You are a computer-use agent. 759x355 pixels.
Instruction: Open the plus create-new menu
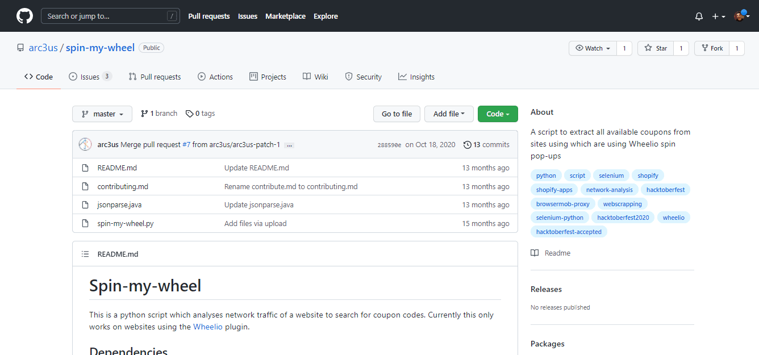pyautogui.click(x=718, y=16)
